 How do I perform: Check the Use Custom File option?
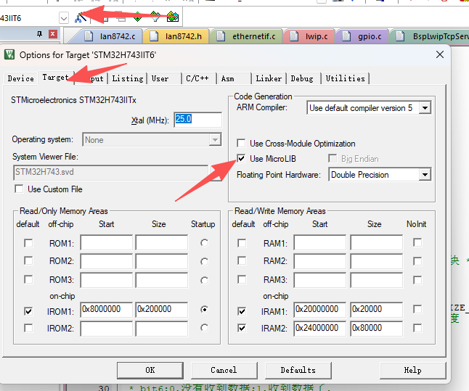tap(18, 189)
